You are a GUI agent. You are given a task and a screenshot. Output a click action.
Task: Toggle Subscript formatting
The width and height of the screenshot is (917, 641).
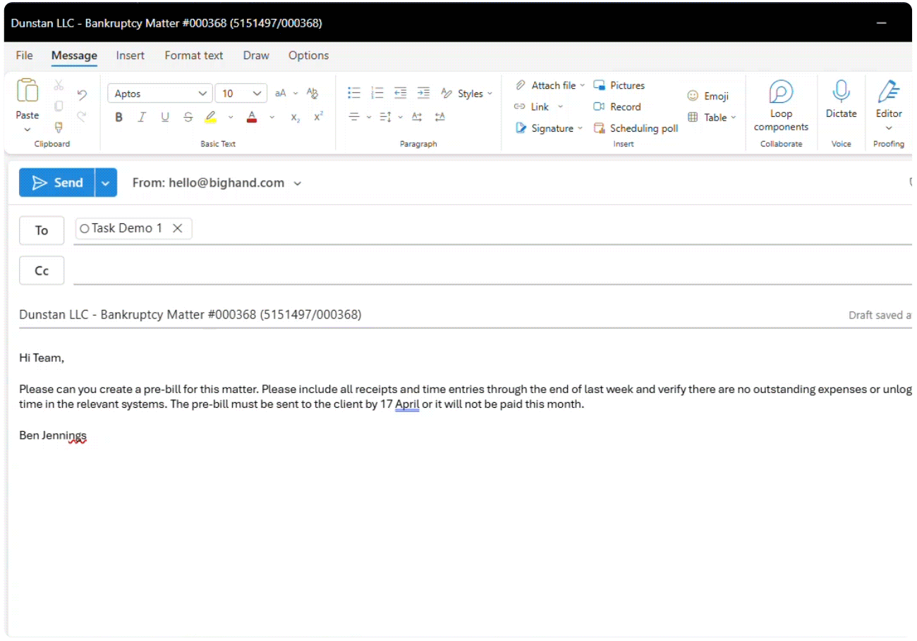point(296,118)
